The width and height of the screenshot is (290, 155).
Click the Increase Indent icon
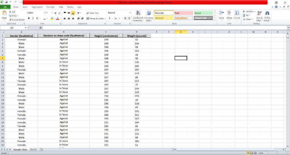pyautogui.click(x=82, y=18)
